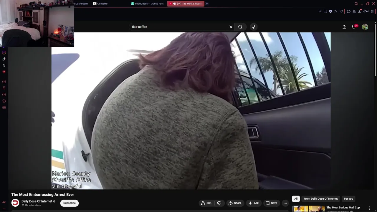This screenshot has height=212, width=377.
Task: Open the red shield sidebar icon
Action: pos(4,72)
